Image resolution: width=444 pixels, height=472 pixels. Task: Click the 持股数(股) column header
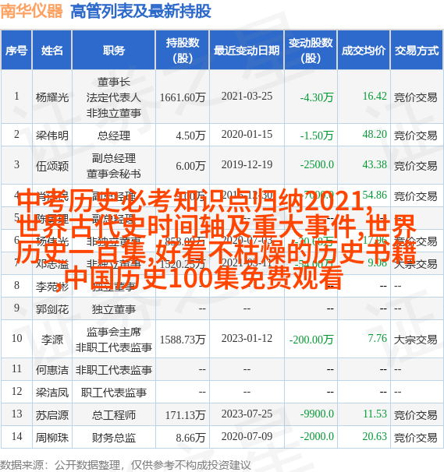(183, 51)
